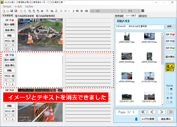Image resolution: width=177 pixels, height=127 pixels.
Task: Select thumbnail DSCN1871.JPG
Action: click(x=126, y=97)
